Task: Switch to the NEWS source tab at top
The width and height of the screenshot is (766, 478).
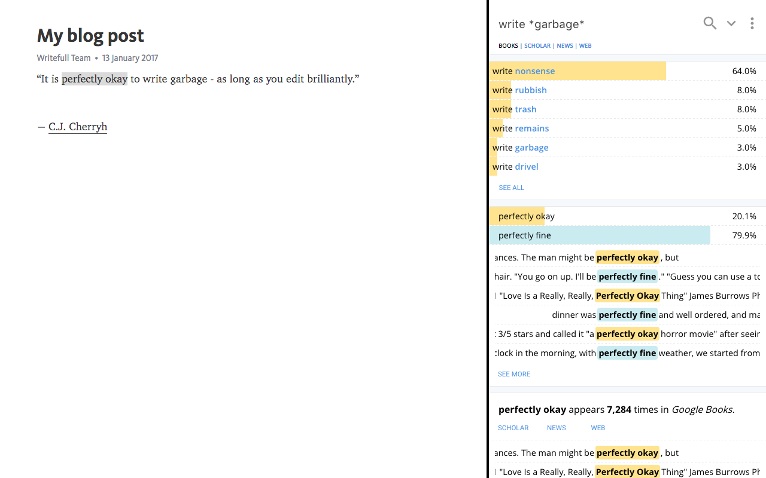Action: click(x=565, y=45)
